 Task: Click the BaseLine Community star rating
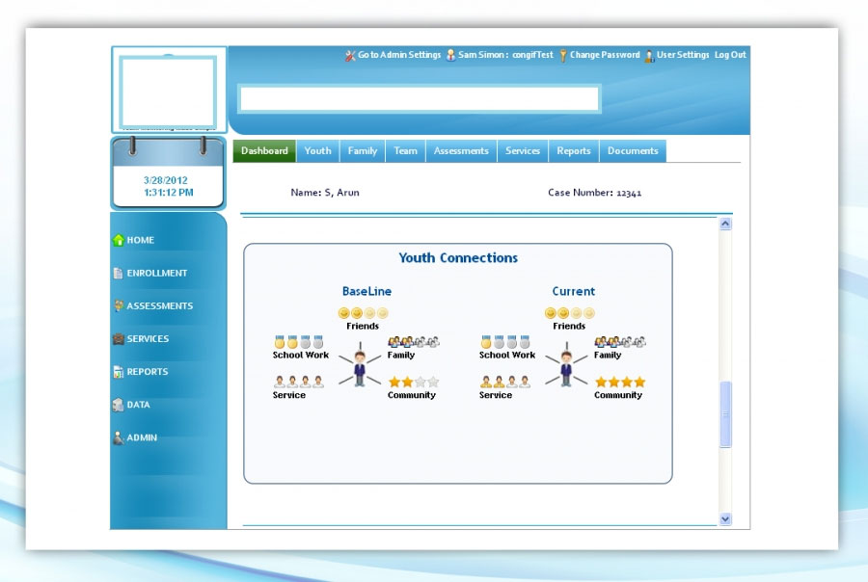coord(414,382)
